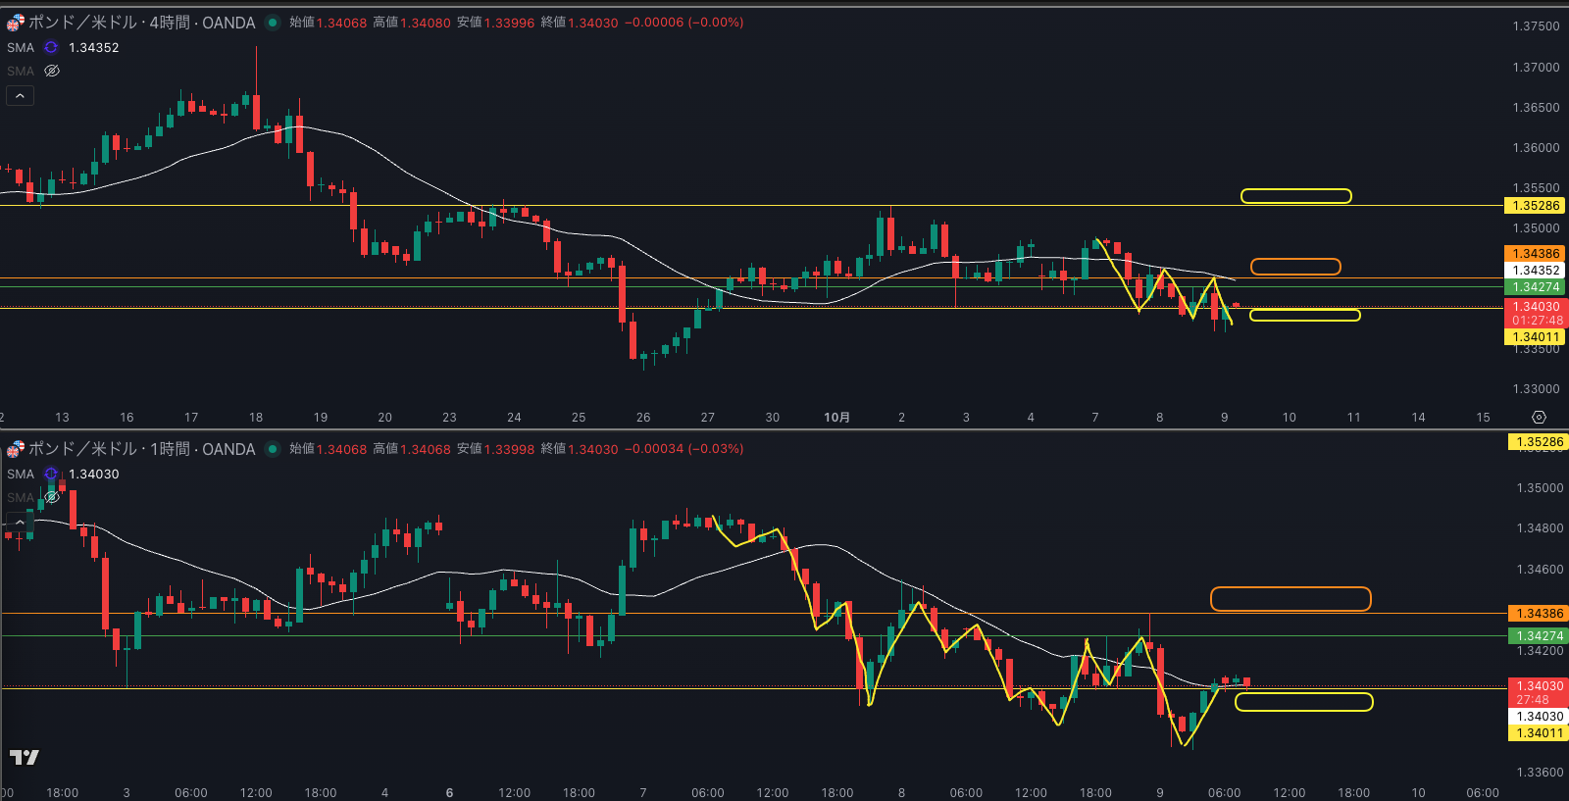Open symbol title ポンド／米ドル 1時間 in lower chart
Viewport: 1569px width, 801px height.
142,449
